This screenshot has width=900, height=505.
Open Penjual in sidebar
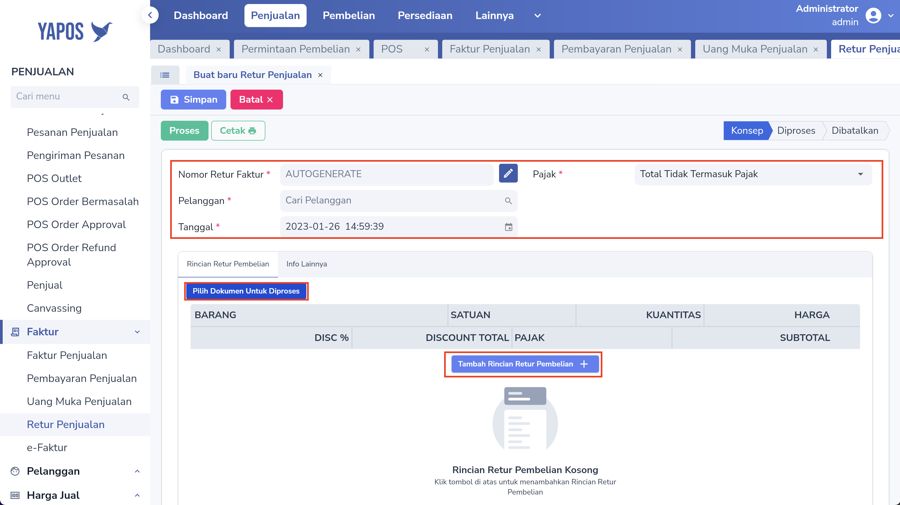pos(45,285)
